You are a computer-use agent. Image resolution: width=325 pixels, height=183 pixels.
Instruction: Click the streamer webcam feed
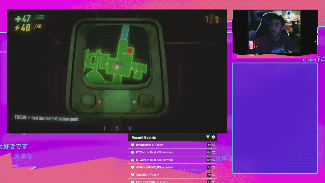click(x=274, y=32)
